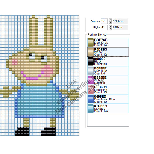Click the 'Perline Elenco' heading
Image resolution: width=154 pixels, height=154 pixels.
pyautogui.click(x=97, y=35)
